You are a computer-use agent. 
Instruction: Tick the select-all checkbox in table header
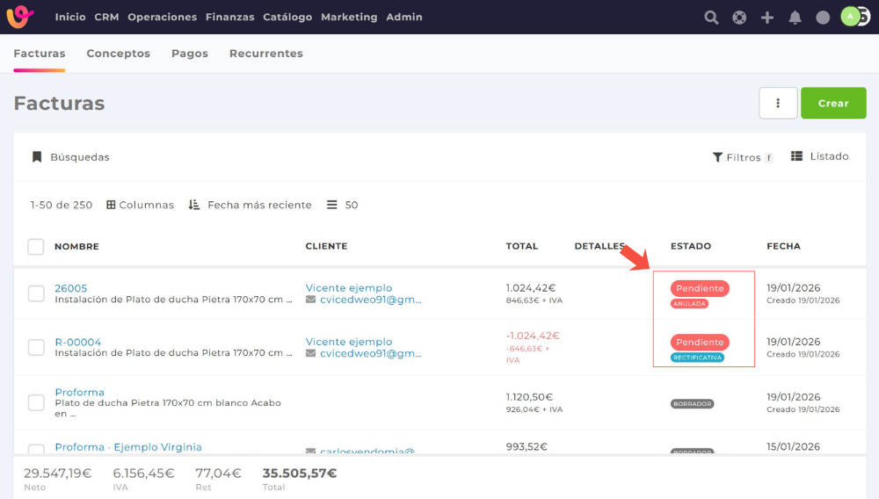(x=36, y=247)
